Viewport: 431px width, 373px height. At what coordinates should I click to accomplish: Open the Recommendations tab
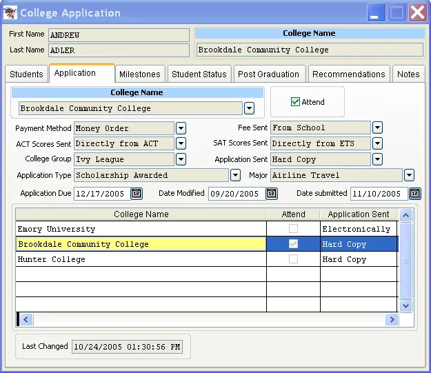(348, 74)
